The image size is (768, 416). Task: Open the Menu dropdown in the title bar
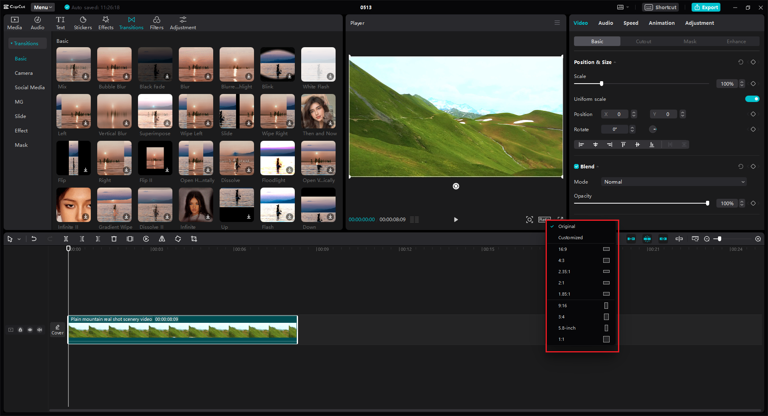click(x=42, y=7)
